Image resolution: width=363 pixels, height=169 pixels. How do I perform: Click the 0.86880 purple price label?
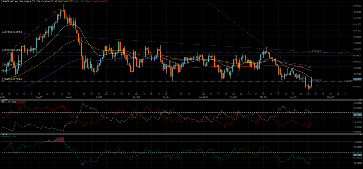point(348,81)
